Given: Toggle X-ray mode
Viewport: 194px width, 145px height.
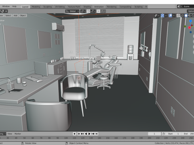Looking at the screenshot, I should click(178, 16).
